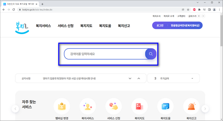Viewport: 223px width, 121px height.
Task: Open the 서비스 신청 main menu
Action: pos(66,26)
